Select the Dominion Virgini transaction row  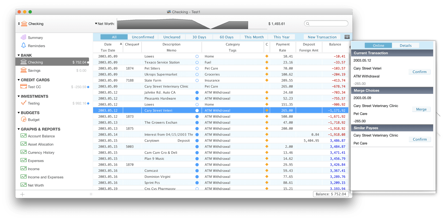[x=221, y=176]
